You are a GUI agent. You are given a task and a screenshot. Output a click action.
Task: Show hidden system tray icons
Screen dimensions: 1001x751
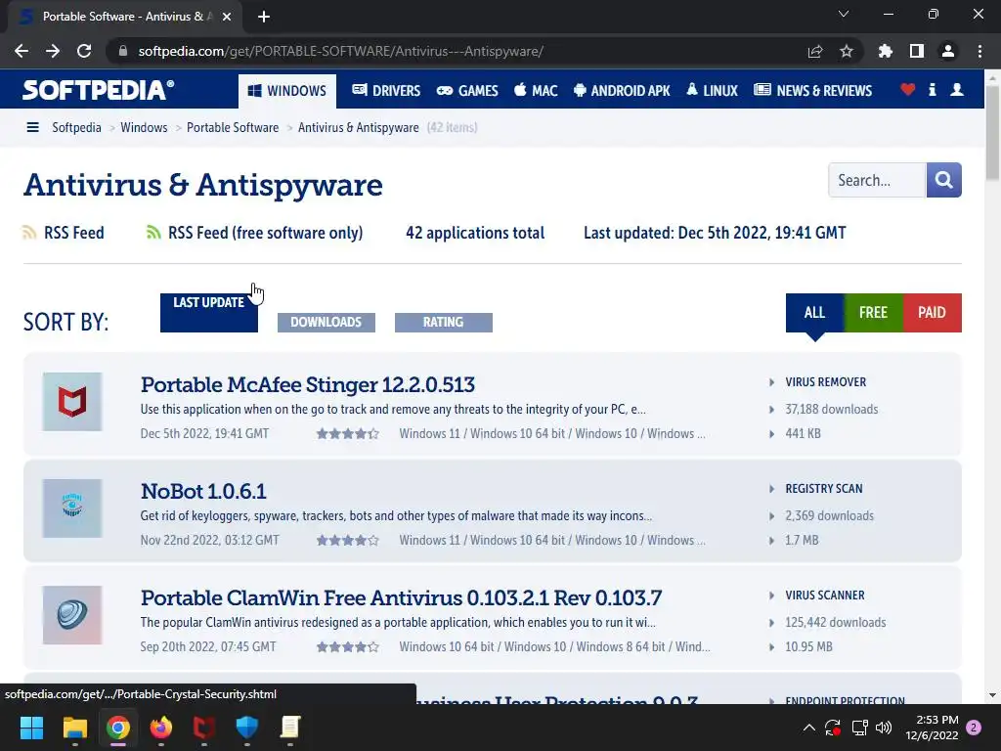(808, 728)
